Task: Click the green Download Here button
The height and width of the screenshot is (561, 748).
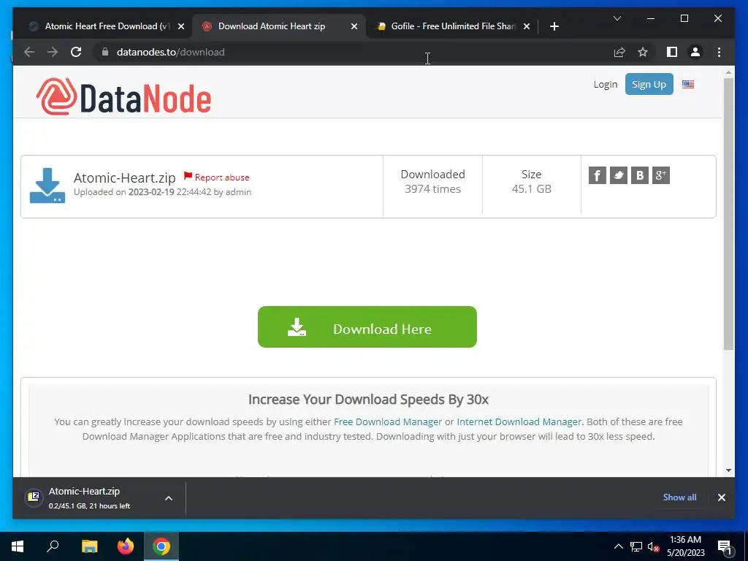Action: click(367, 327)
